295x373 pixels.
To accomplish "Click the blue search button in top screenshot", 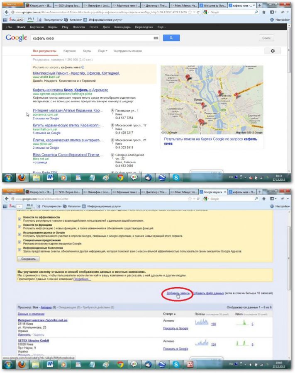I will 171,38.
